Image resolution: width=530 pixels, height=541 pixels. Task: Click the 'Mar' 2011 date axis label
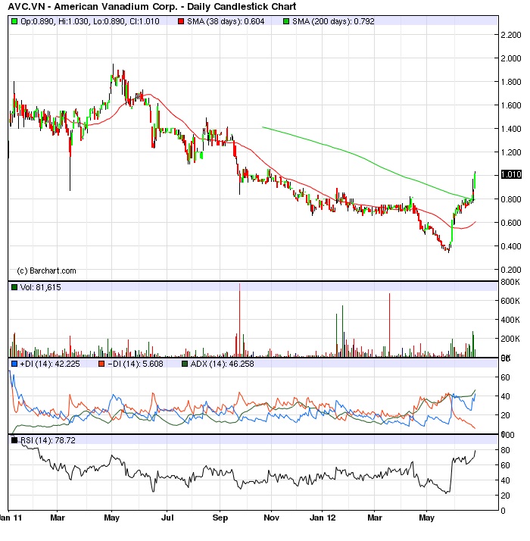point(58,518)
